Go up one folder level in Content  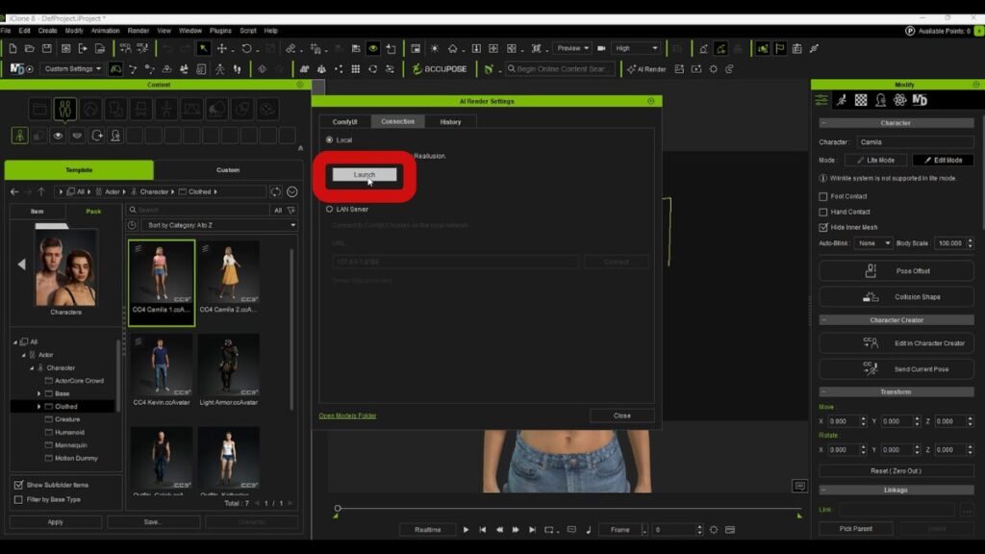pyautogui.click(x=41, y=191)
